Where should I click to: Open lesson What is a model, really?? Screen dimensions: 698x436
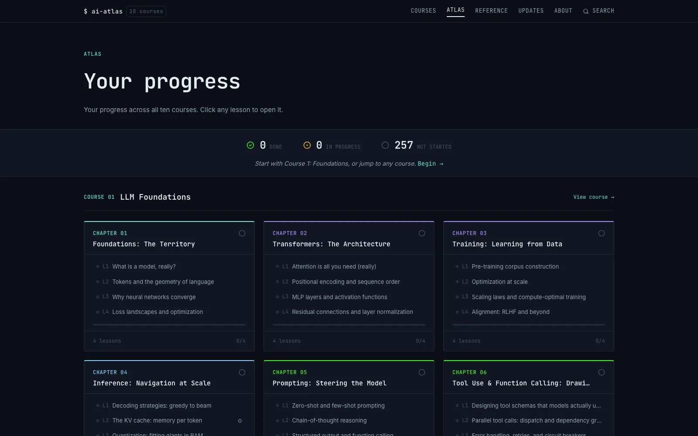pyautogui.click(x=169, y=266)
